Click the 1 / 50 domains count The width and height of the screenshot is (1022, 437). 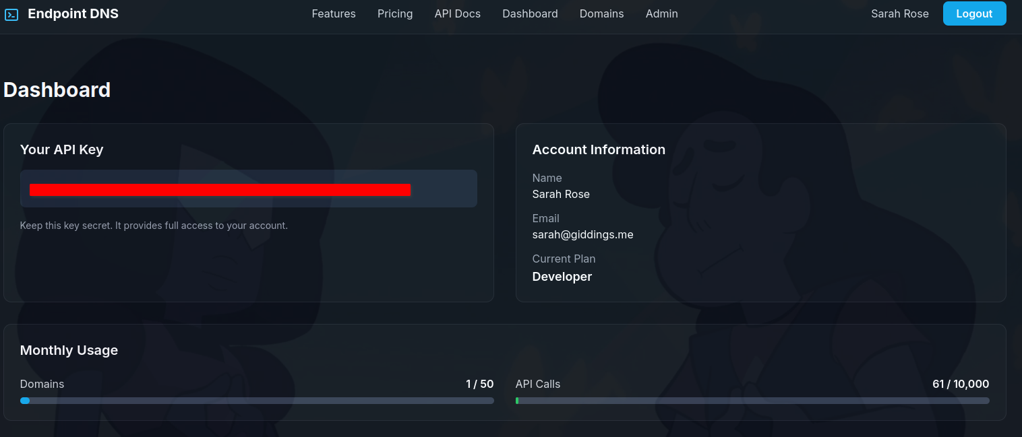(x=479, y=384)
